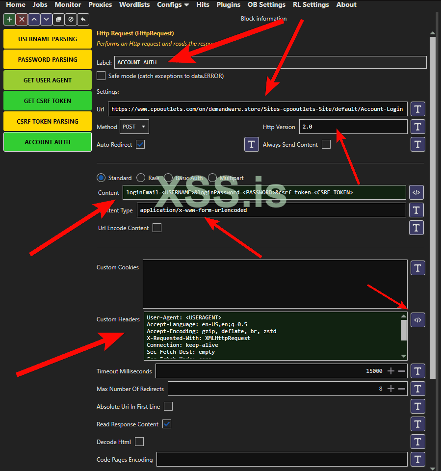Screen dimensions: 441x471
Task: Toggle the T mode icon for Url Encode Content
Action: [x=416, y=228]
